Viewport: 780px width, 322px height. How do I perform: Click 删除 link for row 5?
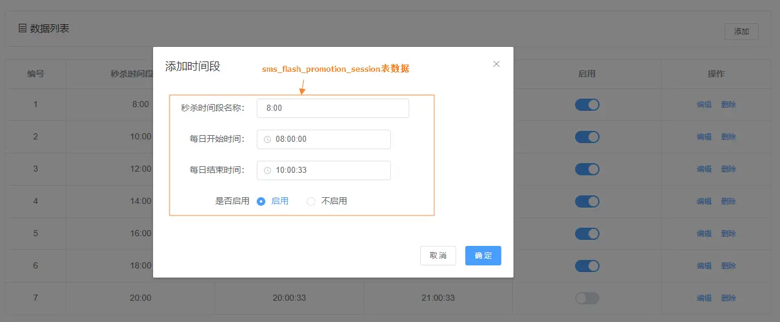coord(729,234)
